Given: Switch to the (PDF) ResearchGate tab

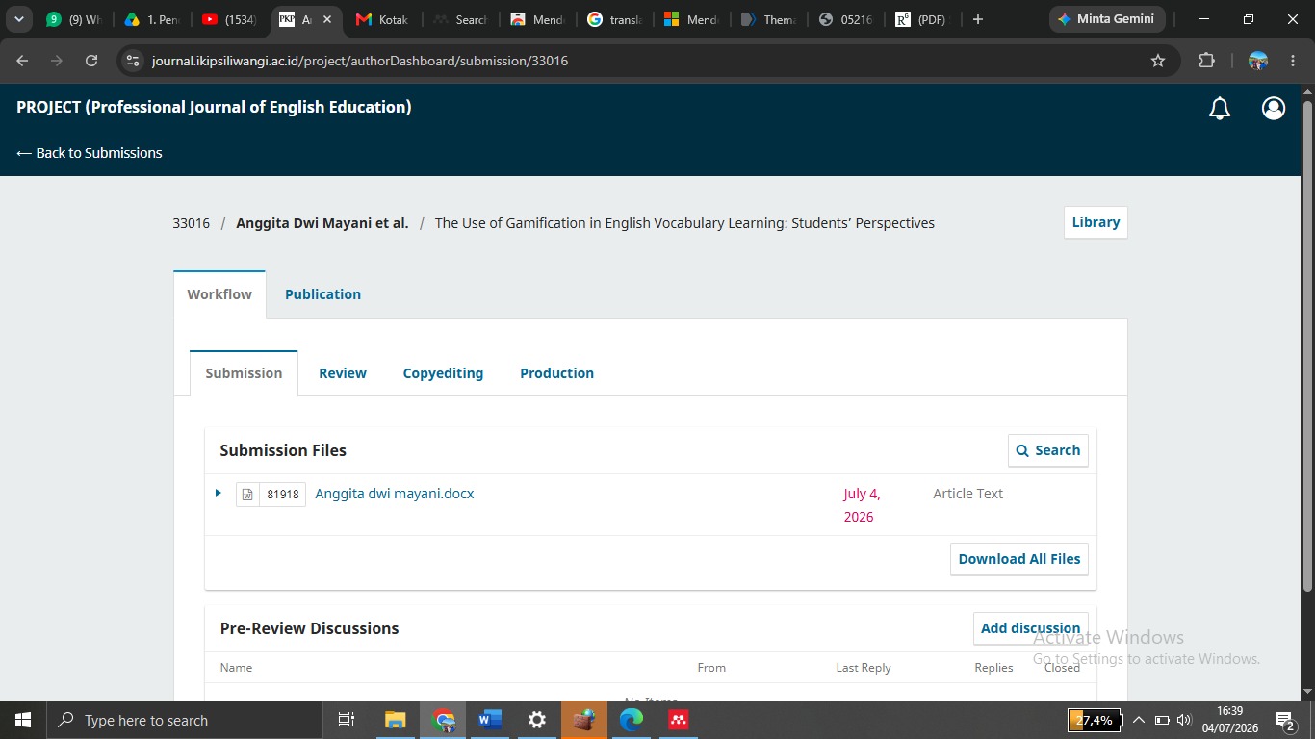Looking at the screenshot, I should (x=922, y=19).
